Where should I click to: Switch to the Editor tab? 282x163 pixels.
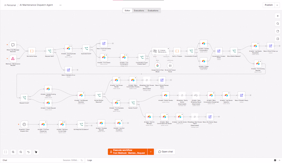(x=127, y=11)
